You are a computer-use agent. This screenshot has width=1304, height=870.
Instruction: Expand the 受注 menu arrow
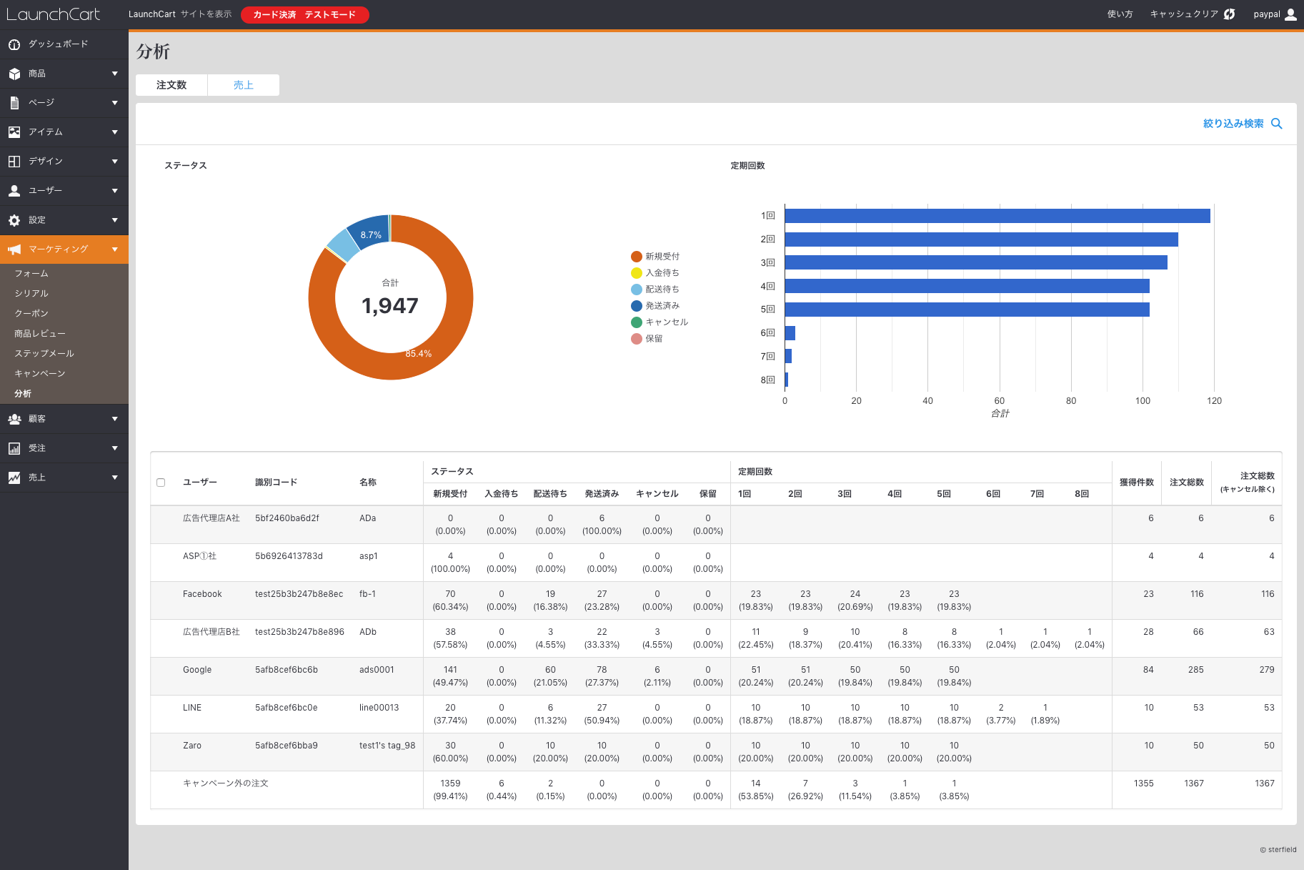pos(114,448)
